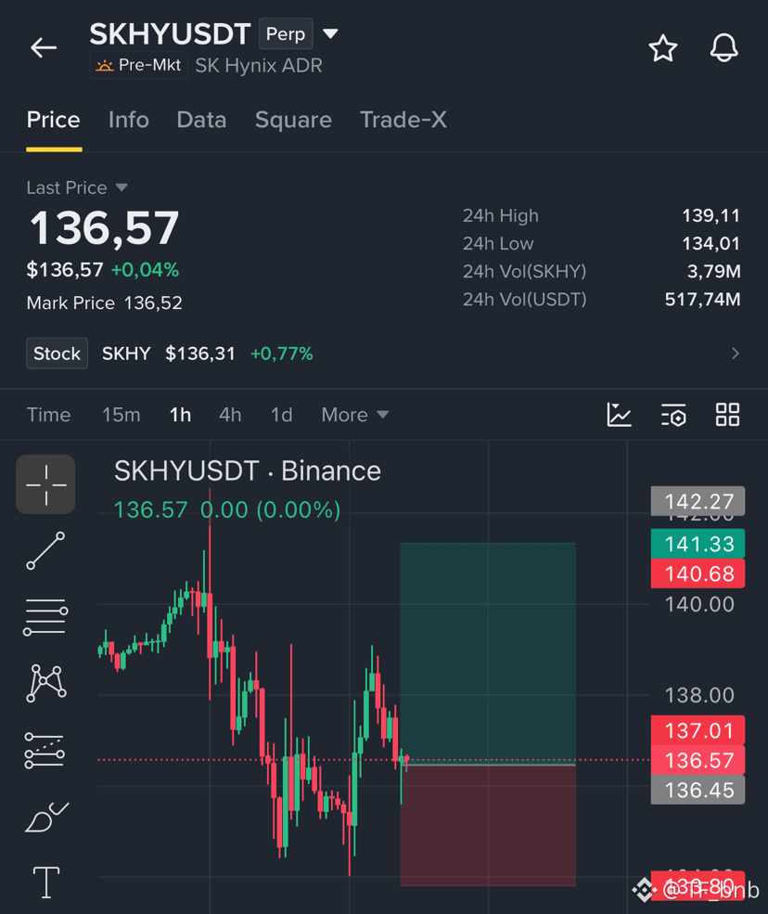768x914 pixels.
Task: Click the +0,77% stock change
Action: tap(281, 354)
